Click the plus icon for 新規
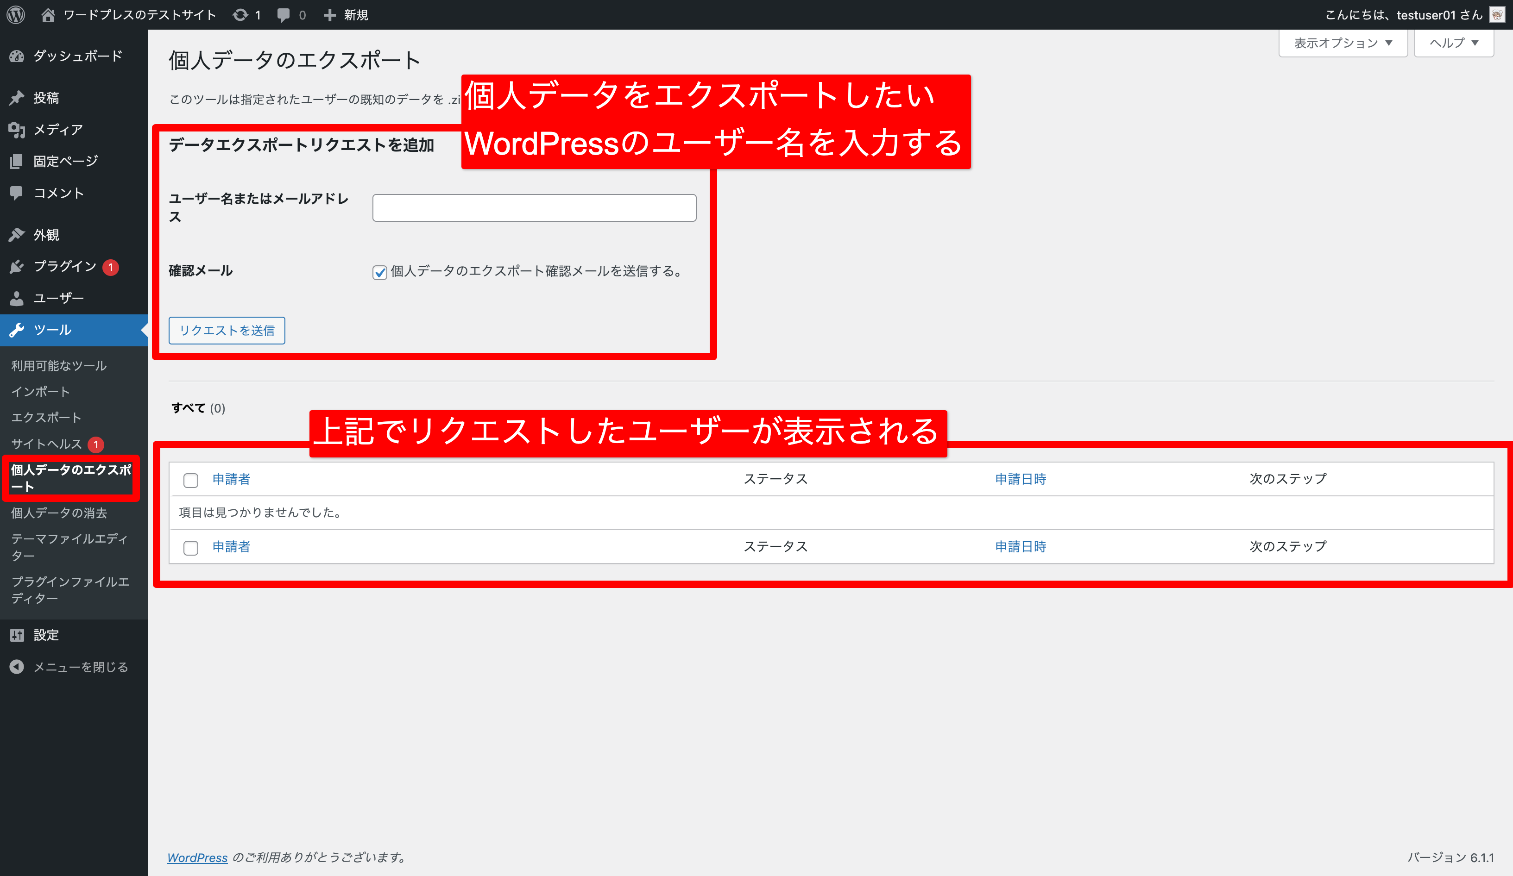Viewport: 1513px width, 876px height. click(330, 15)
